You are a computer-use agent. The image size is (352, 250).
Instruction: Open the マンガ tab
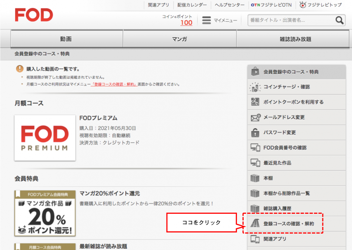coord(180,39)
